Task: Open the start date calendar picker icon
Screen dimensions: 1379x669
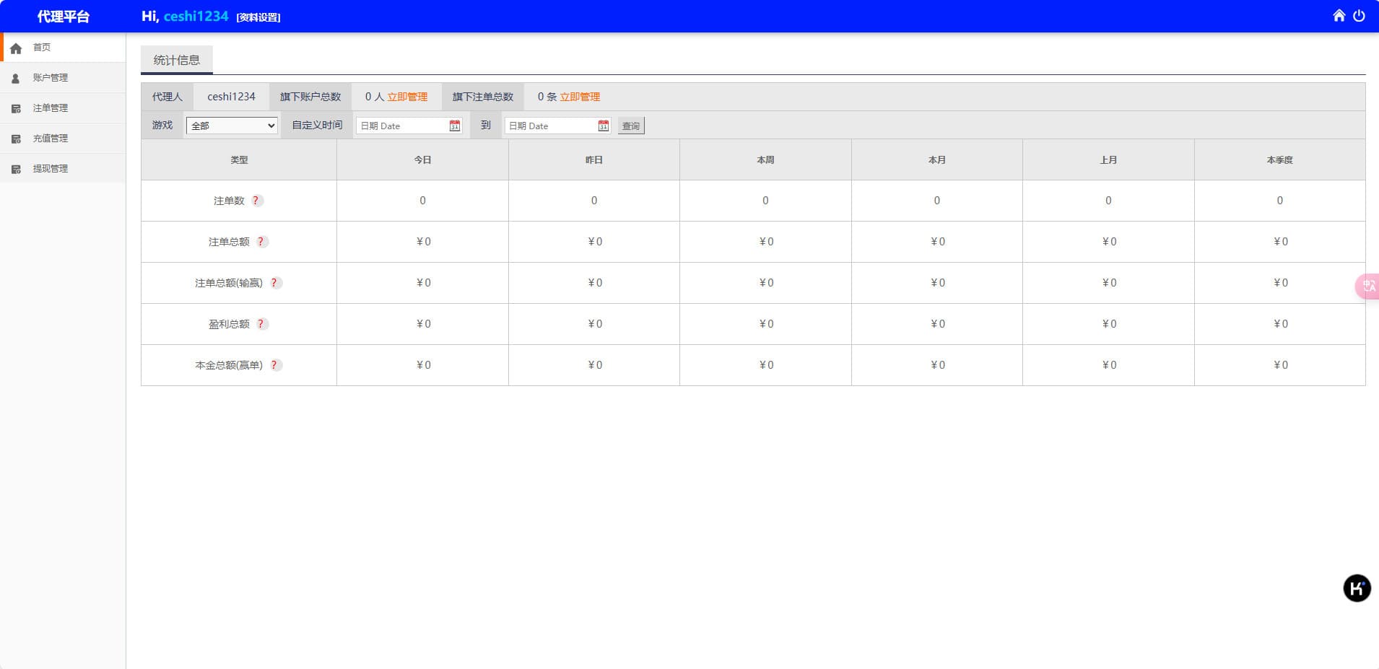Action: pyautogui.click(x=454, y=126)
